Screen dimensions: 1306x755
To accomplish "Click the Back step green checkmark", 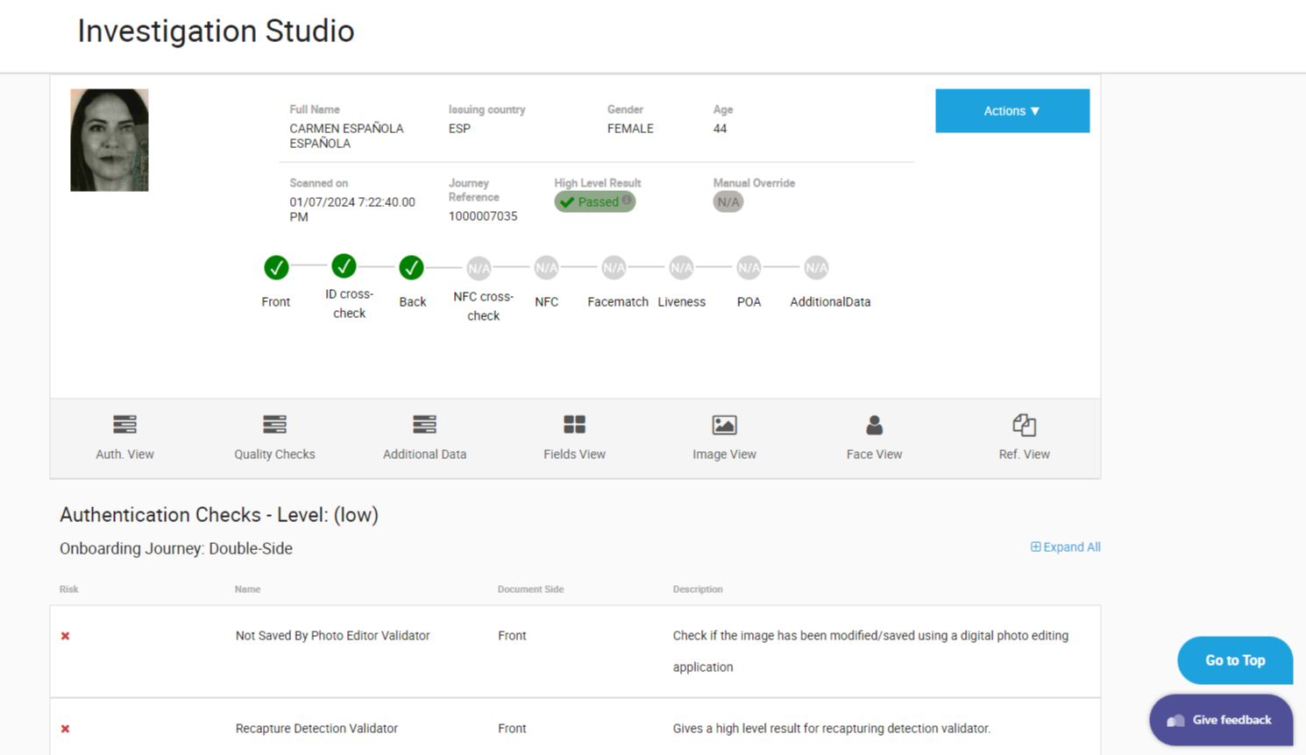I will (411, 268).
